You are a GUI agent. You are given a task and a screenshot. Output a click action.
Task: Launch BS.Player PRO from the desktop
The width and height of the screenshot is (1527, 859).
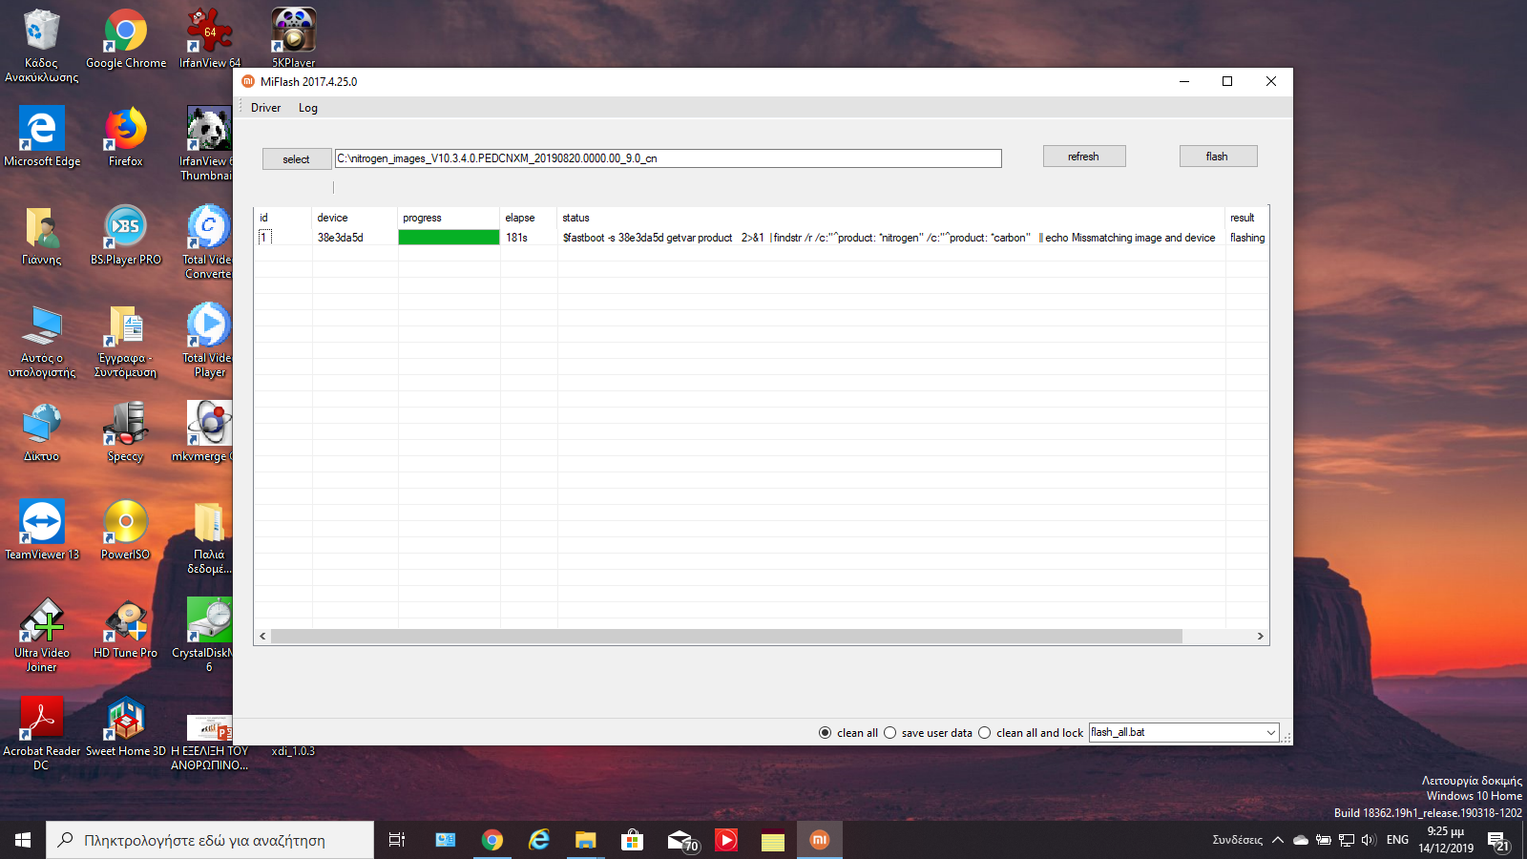click(x=126, y=235)
